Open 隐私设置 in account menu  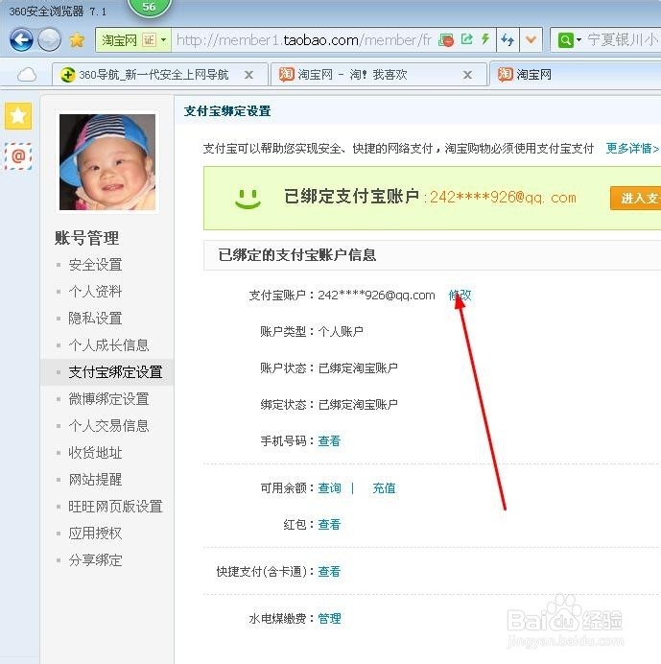point(95,319)
